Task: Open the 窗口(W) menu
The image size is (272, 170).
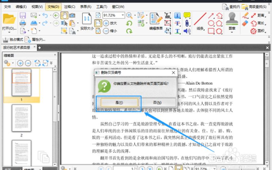Action: tap(118, 7)
